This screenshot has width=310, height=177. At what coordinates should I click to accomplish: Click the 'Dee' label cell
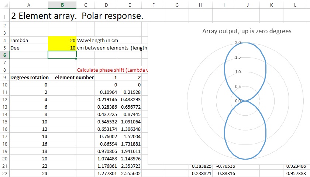[29, 48]
